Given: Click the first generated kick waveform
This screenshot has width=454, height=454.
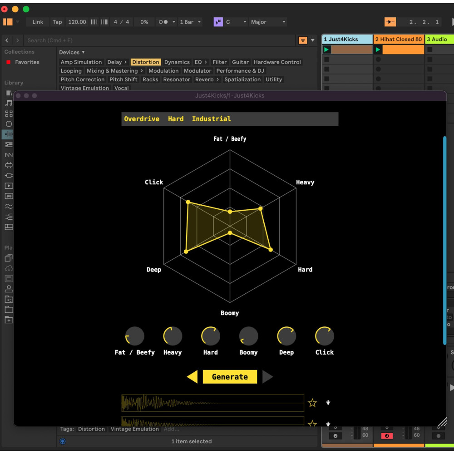Looking at the screenshot, I should click(212, 403).
